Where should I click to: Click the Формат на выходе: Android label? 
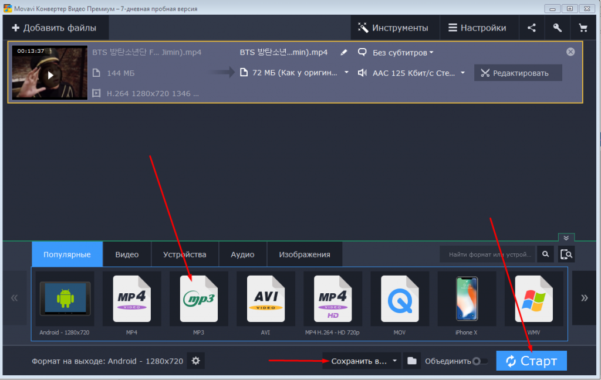point(107,361)
